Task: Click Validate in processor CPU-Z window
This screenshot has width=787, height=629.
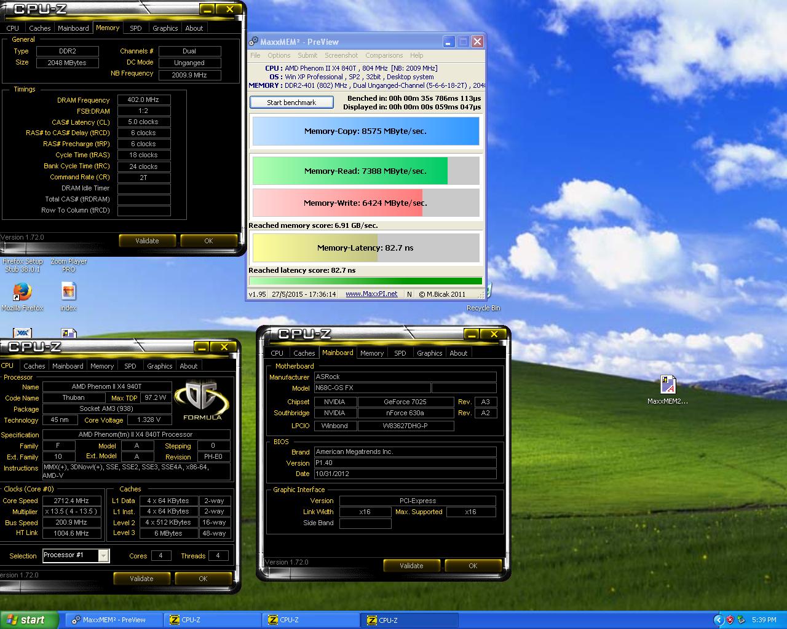Action: click(141, 579)
